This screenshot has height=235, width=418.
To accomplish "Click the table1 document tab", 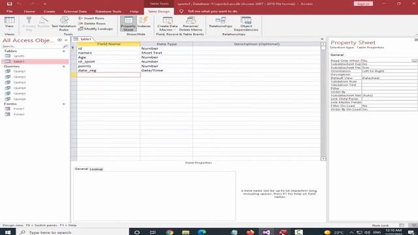I will (x=83, y=39).
